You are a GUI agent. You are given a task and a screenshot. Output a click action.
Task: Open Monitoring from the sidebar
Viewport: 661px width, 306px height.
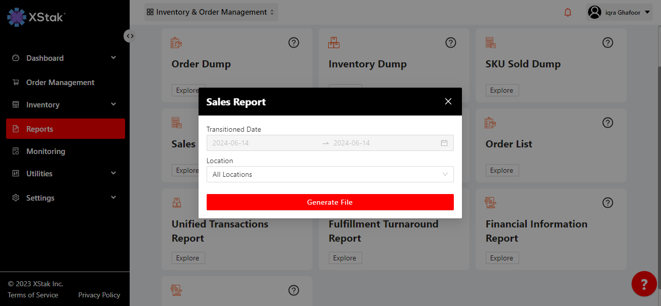(x=46, y=151)
